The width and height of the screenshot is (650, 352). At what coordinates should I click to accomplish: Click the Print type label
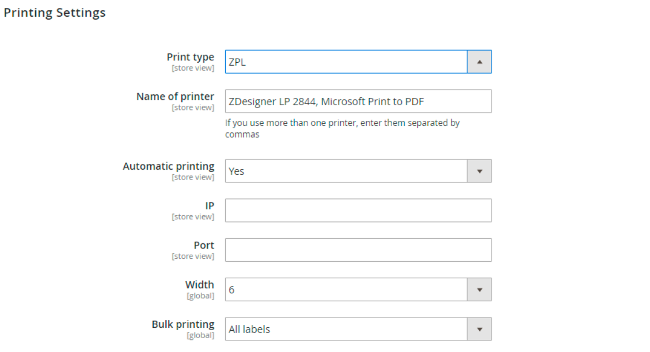click(190, 57)
